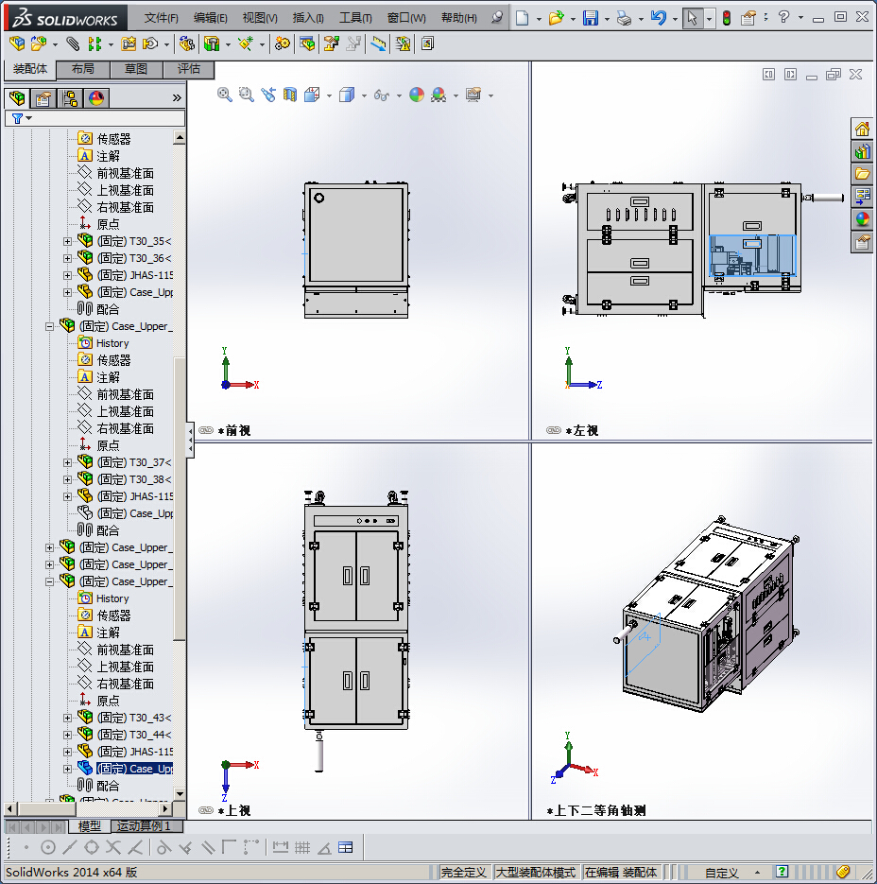Click the Save icon in title toolbar
The image size is (877, 884).
(590, 18)
